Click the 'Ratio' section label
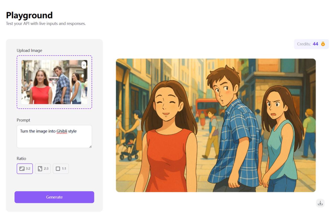Screen dimensions: 334x220 click(21, 159)
